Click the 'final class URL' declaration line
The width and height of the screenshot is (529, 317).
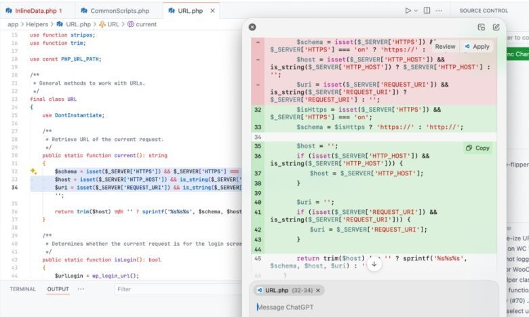(54, 99)
